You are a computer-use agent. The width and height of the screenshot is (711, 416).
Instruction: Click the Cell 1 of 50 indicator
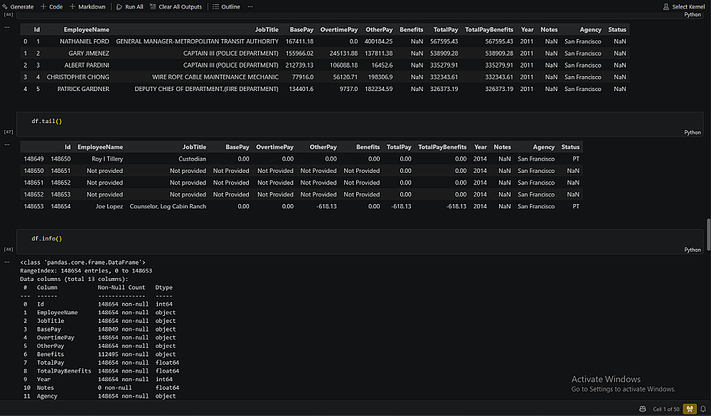(666, 409)
